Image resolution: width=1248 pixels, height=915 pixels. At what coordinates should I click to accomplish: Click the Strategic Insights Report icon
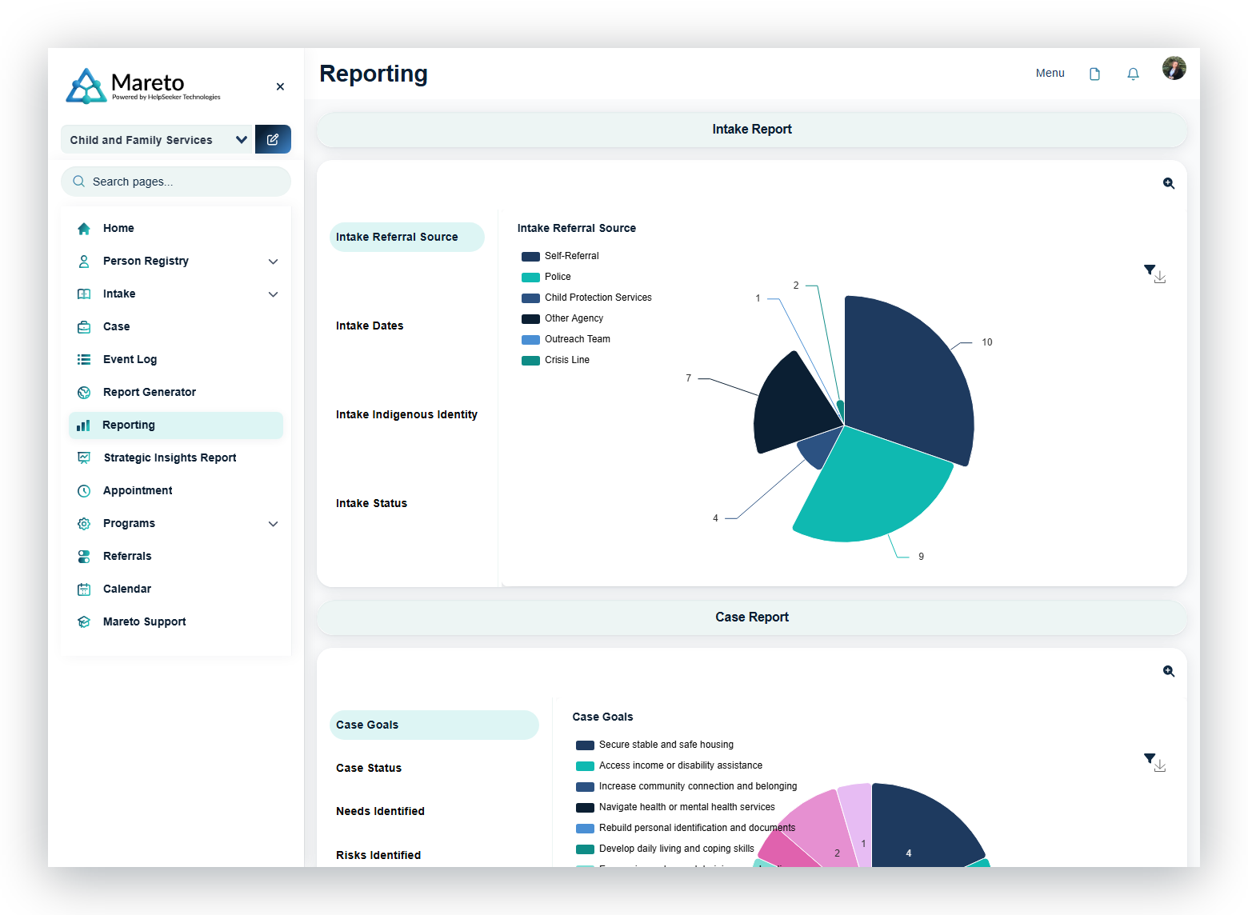84,457
